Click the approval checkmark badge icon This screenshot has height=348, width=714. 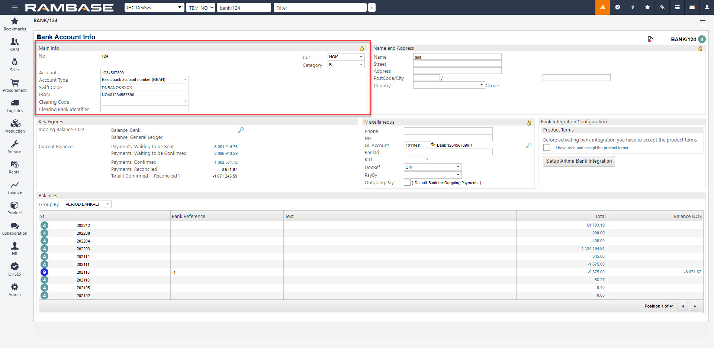pos(618,7)
